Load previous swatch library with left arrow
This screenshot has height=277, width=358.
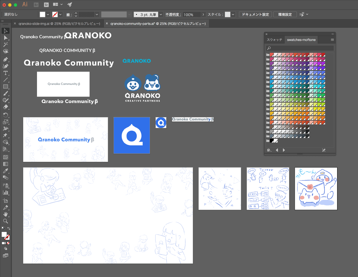click(277, 150)
